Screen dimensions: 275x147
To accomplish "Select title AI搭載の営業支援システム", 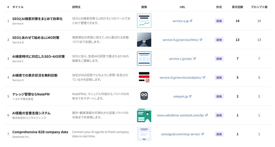I will (x=31, y=113).
